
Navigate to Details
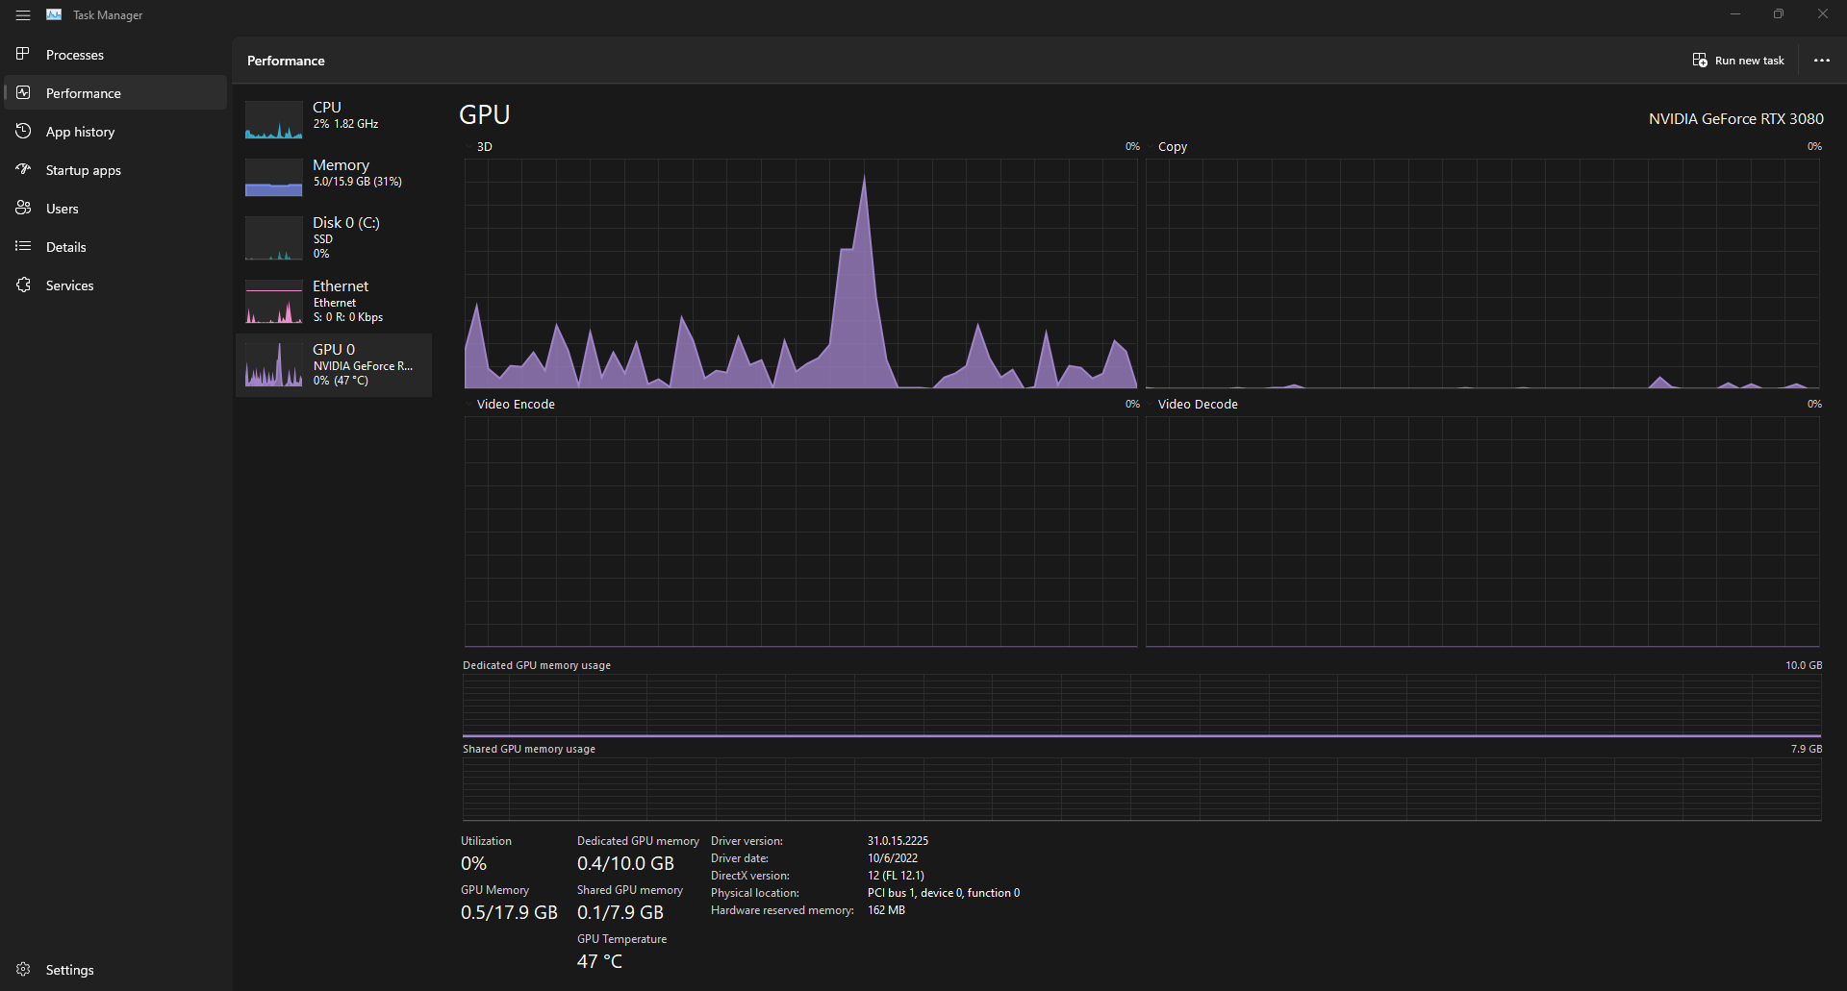(115, 247)
